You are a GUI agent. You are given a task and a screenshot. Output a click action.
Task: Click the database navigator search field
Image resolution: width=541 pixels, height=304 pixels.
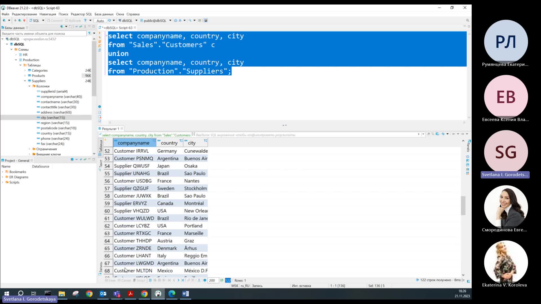click(43, 33)
